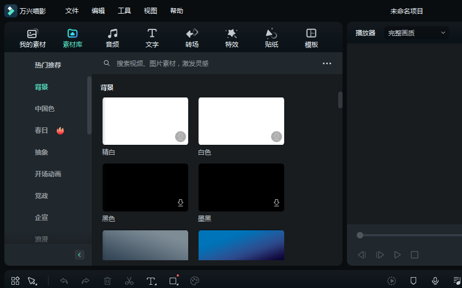
Task: Open the 文件 (File) menu
Action: [x=72, y=11]
